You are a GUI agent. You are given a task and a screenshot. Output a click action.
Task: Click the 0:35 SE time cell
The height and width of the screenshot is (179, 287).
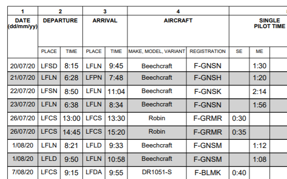pos(239,133)
